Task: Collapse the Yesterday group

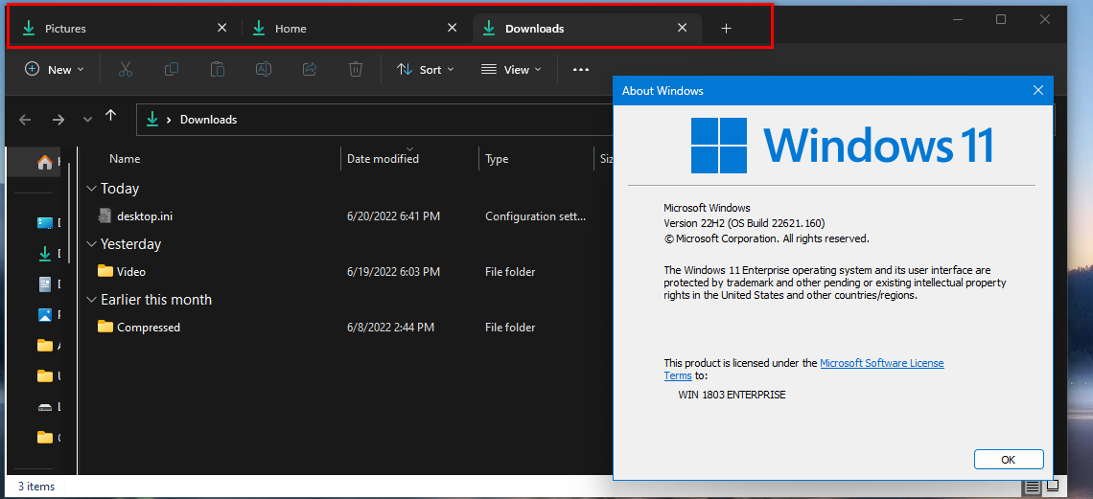Action: 91,244
